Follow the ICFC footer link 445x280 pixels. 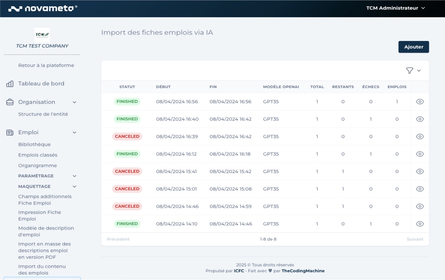pos(239,271)
